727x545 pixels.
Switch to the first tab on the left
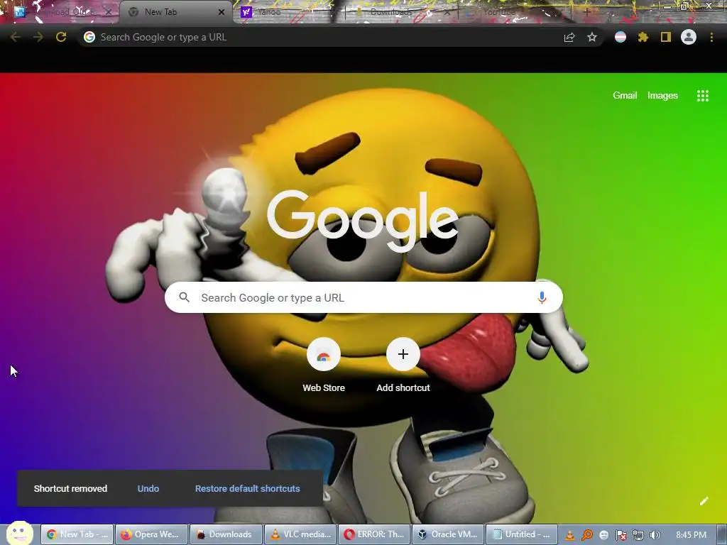click(x=62, y=12)
